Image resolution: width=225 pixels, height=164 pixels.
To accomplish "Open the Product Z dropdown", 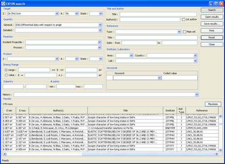I will (57, 59).
